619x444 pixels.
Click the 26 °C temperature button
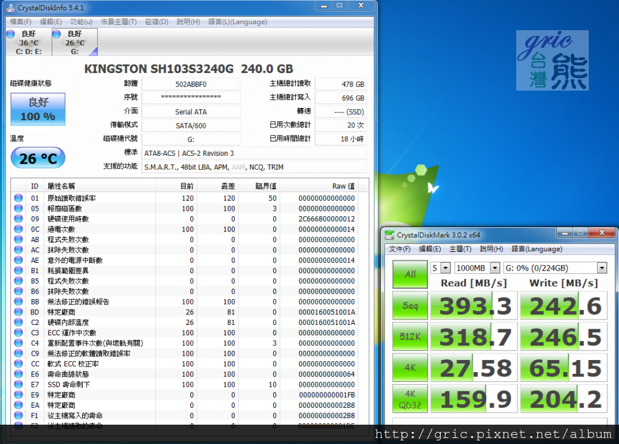click(38, 158)
